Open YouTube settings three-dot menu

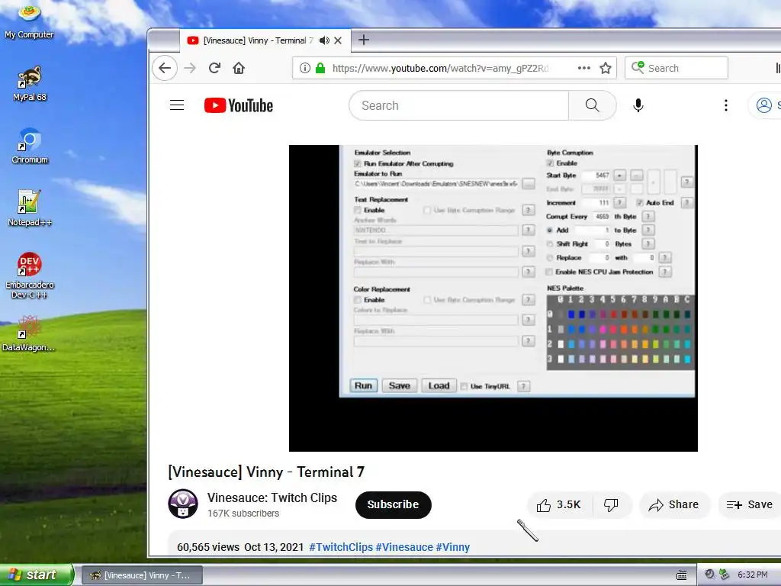coord(726,105)
